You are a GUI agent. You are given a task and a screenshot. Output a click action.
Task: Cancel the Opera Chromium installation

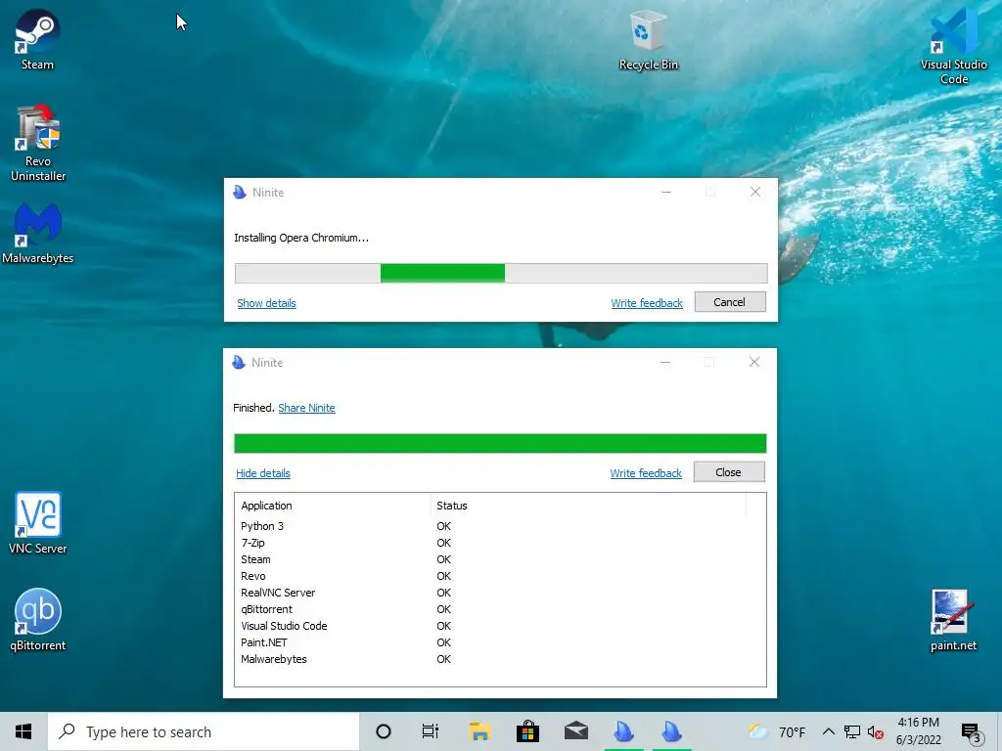(730, 302)
